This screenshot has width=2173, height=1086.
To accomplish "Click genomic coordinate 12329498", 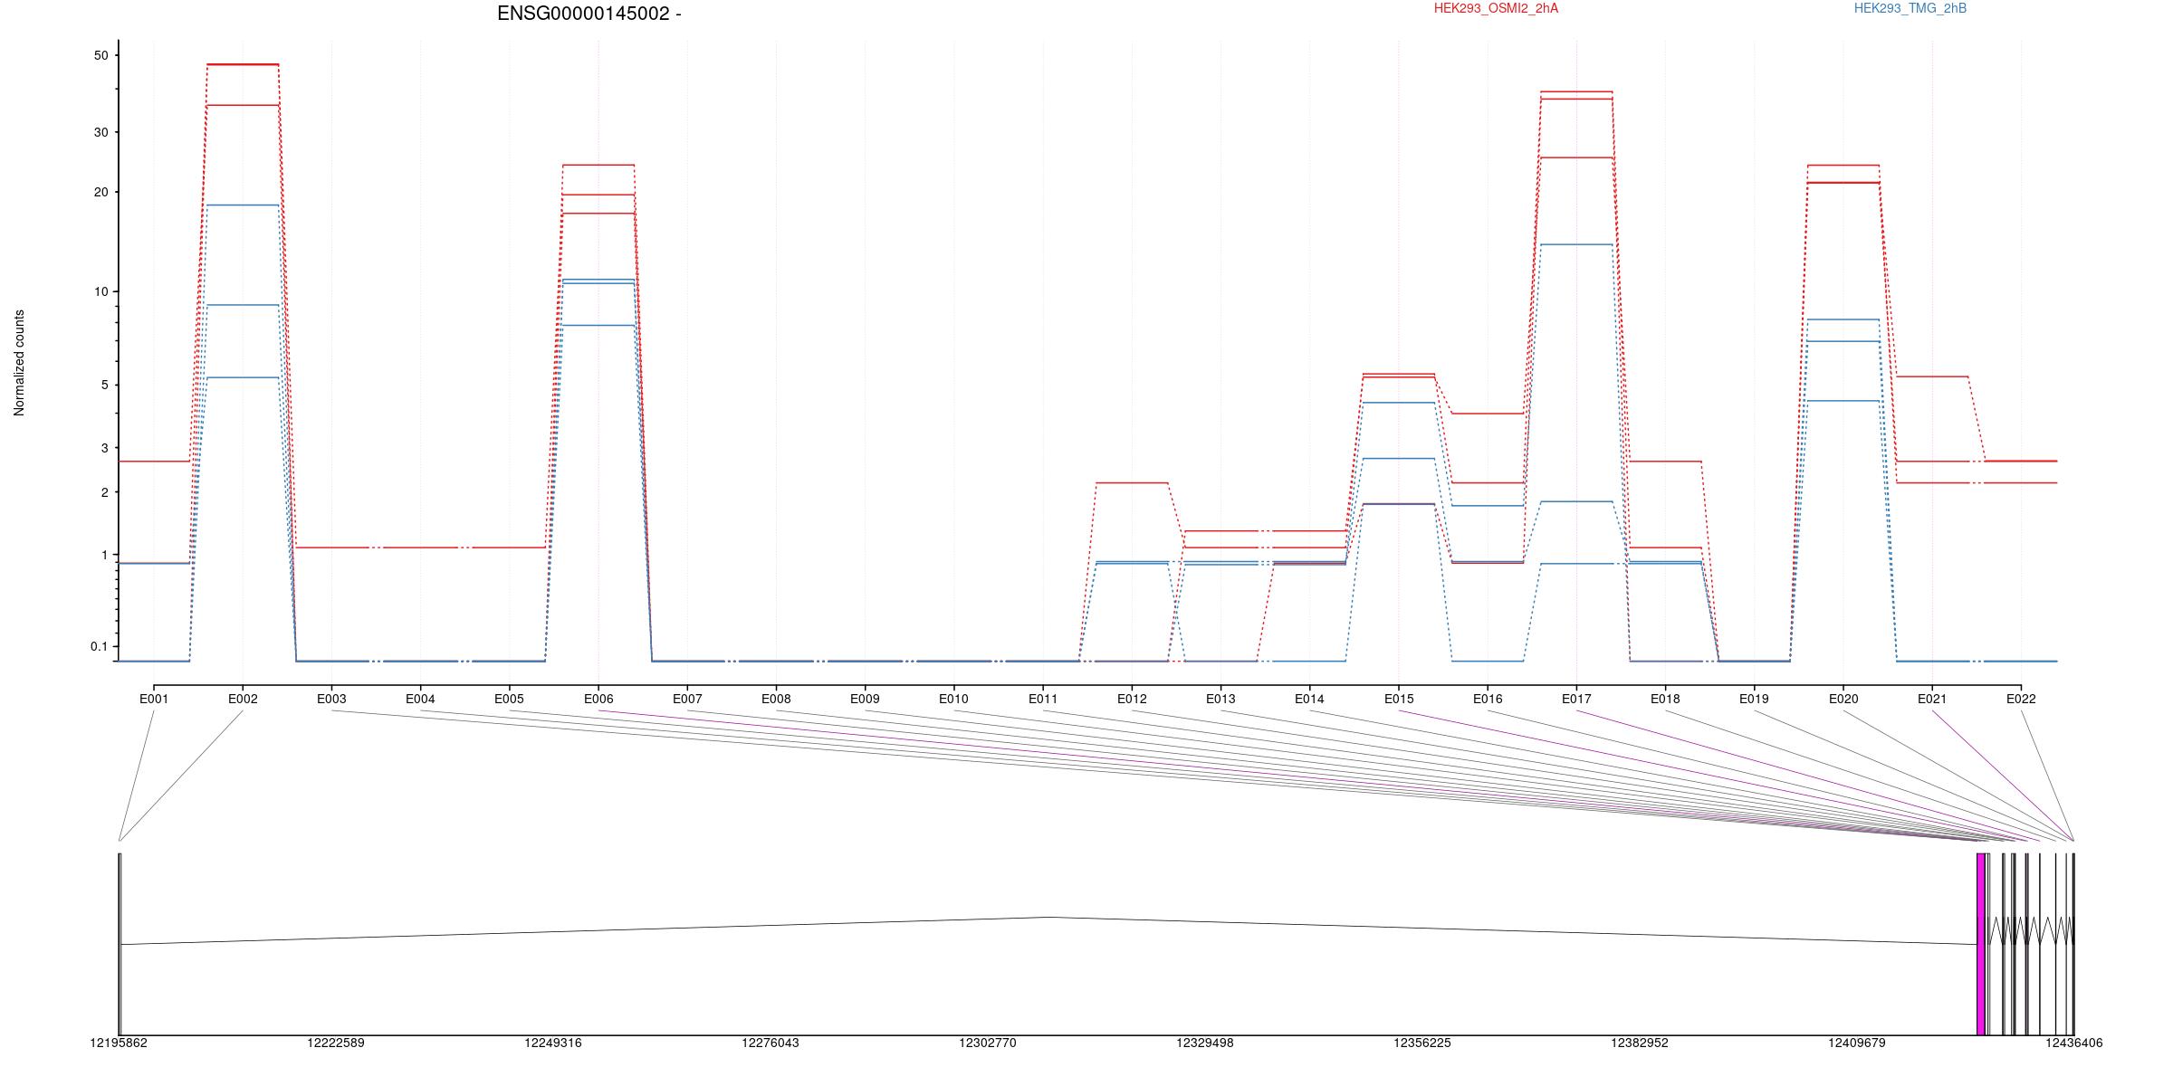I will (x=1205, y=1043).
